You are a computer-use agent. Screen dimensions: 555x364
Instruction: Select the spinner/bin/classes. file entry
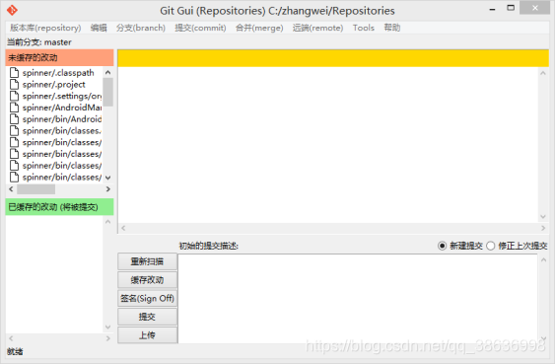(x=62, y=130)
